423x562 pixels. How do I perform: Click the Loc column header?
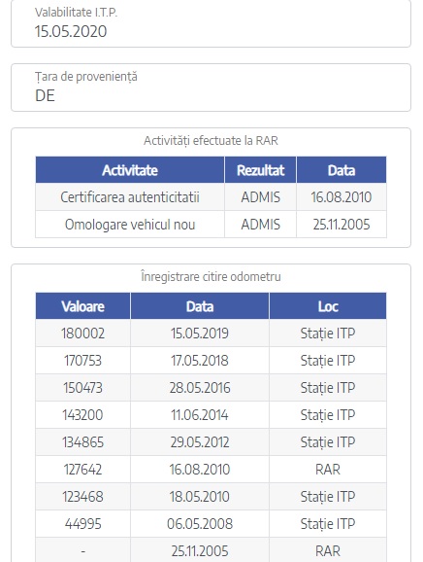[328, 306]
